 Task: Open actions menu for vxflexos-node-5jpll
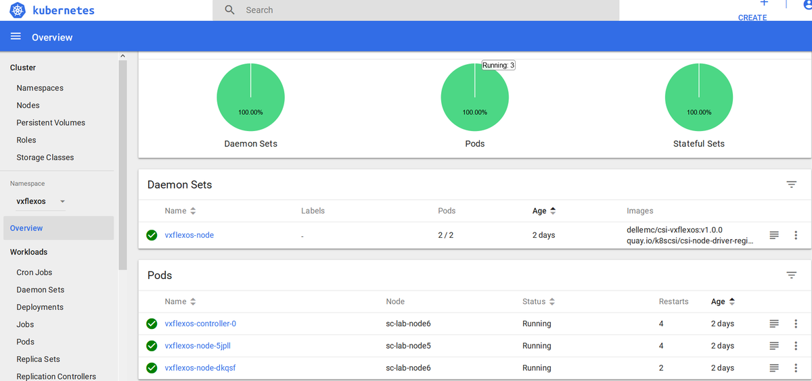(796, 346)
